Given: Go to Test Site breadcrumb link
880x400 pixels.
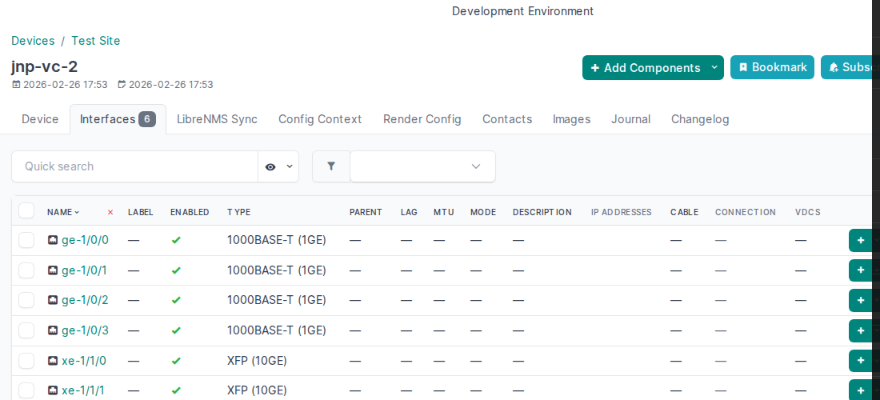Looking at the screenshot, I should click(96, 41).
